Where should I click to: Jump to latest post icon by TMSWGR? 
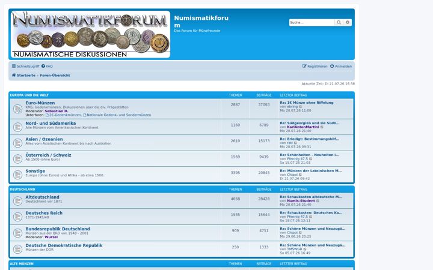click(x=305, y=249)
